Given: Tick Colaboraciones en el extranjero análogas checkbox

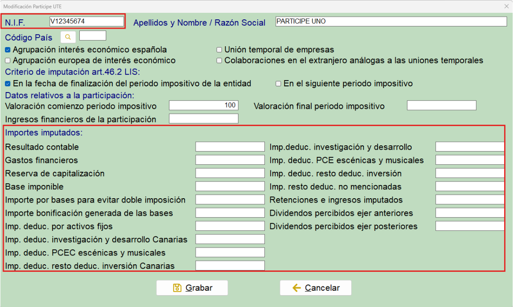Looking at the screenshot, I should coord(219,60).
